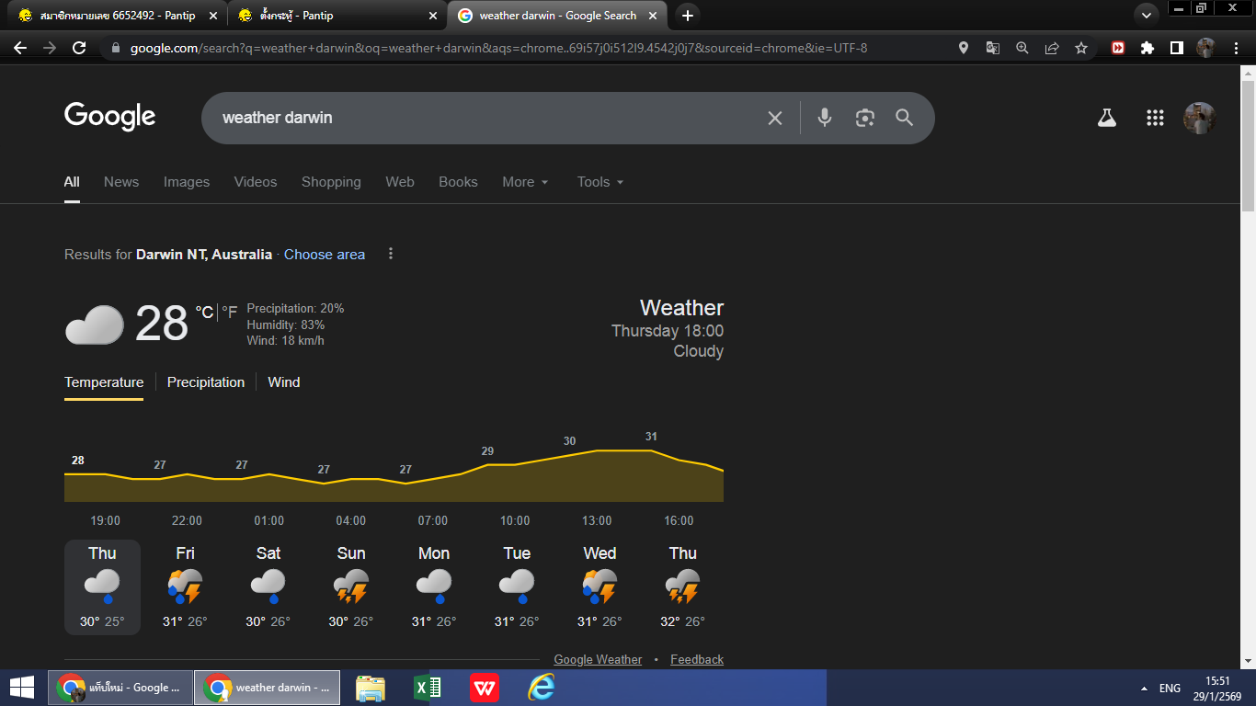The image size is (1256, 706).
Task: Open the Google account profile picture
Action: [x=1199, y=118]
